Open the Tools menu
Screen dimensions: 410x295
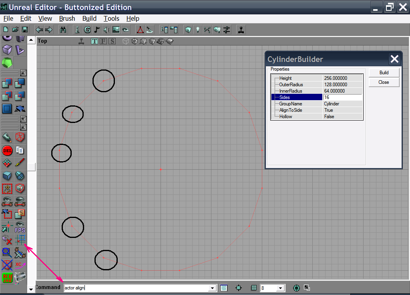click(111, 18)
